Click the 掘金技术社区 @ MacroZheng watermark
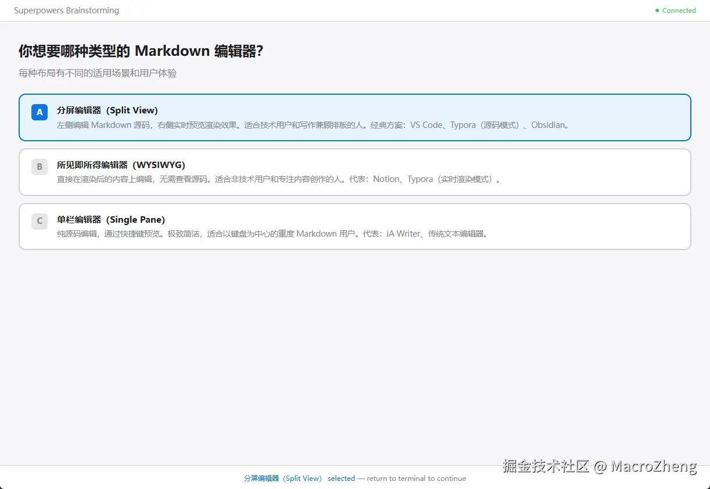This screenshot has height=489, width=710. click(600, 466)
